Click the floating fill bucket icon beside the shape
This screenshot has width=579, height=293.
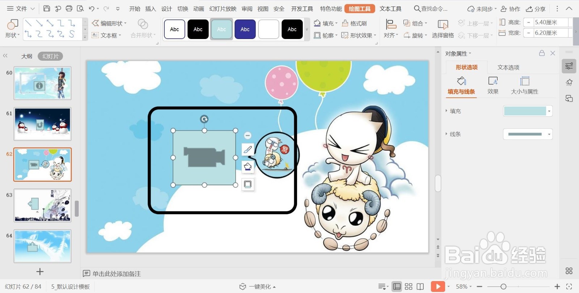pos(248,167)
